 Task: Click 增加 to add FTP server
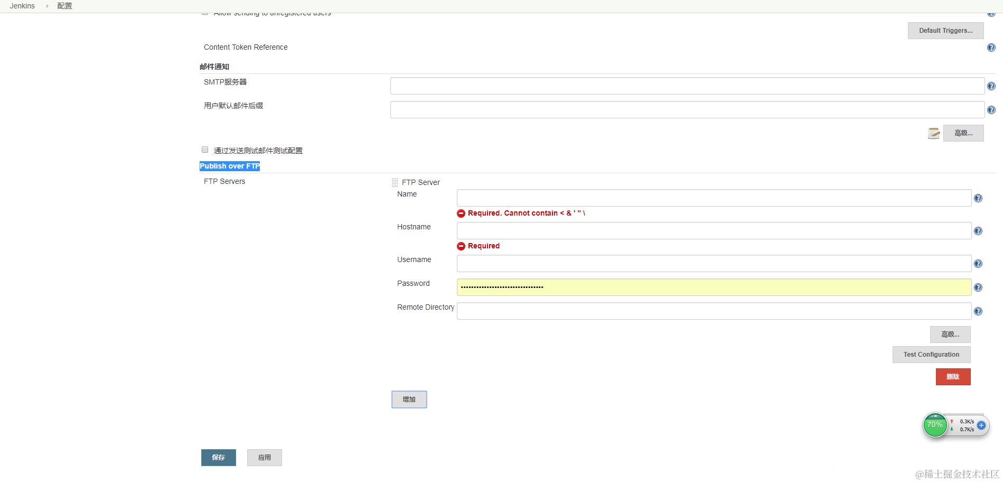coord(409,400)
